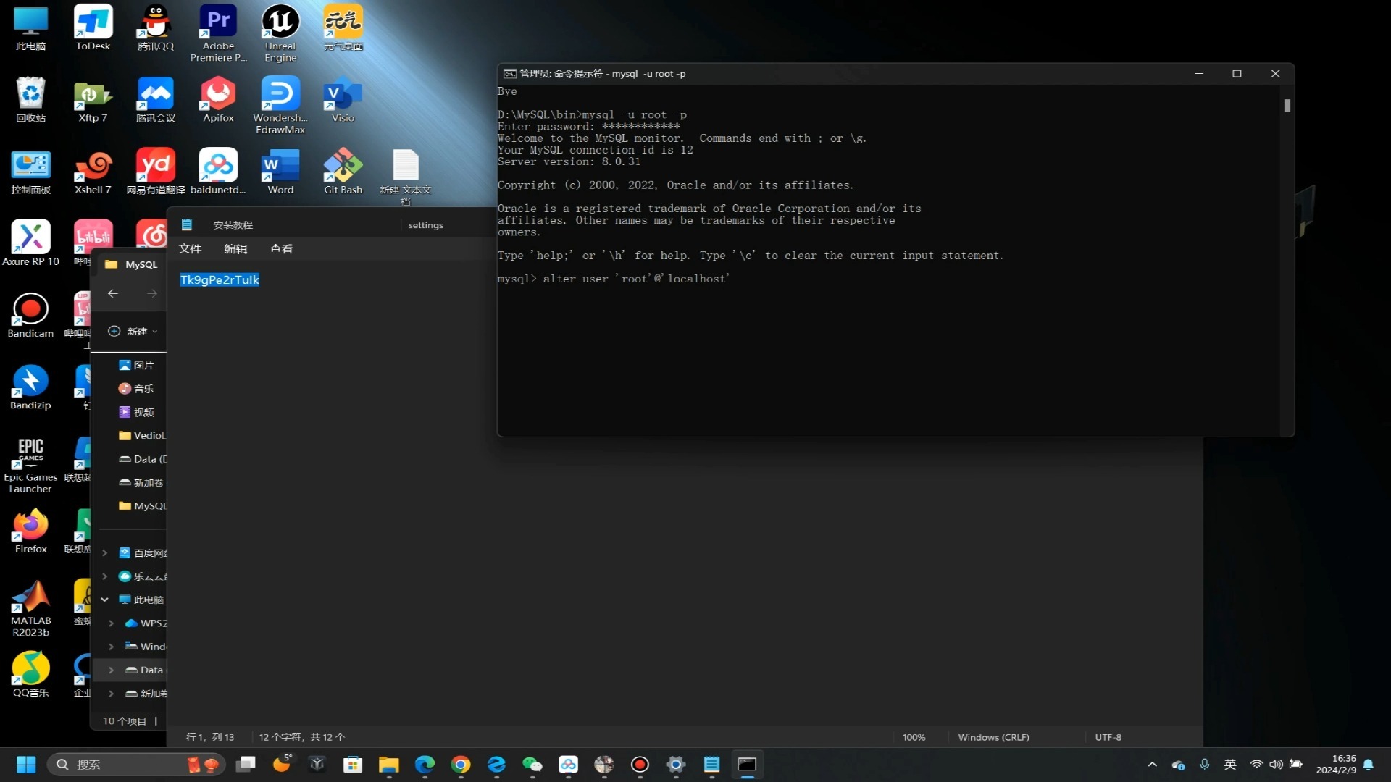
Task: Open Chrome from the taskbar
Action: pos(461,765)
